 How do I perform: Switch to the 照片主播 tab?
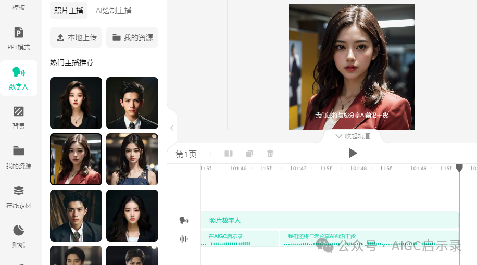(x=69, y=10)
